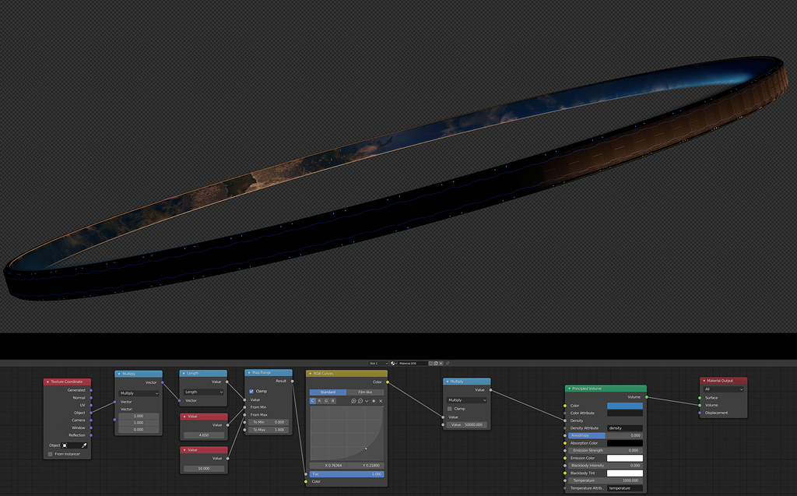Image resolution: width=797 pixels, height=496 pixels.
Task: Click the material sphere icon in the header
Action: point(392,364)
